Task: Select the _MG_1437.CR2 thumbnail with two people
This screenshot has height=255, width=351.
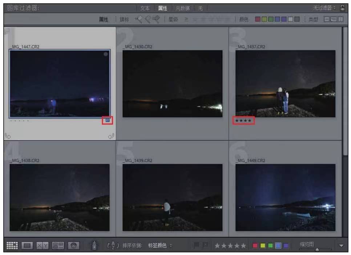Action: click(x=285, y=84)
